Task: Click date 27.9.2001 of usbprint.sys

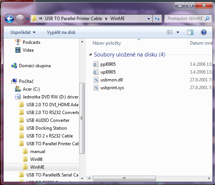Action: 201,88
